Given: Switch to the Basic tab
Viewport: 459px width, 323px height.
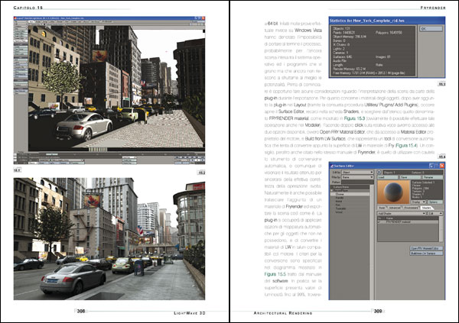Looking at the screenshot, I should click(382, 208).
